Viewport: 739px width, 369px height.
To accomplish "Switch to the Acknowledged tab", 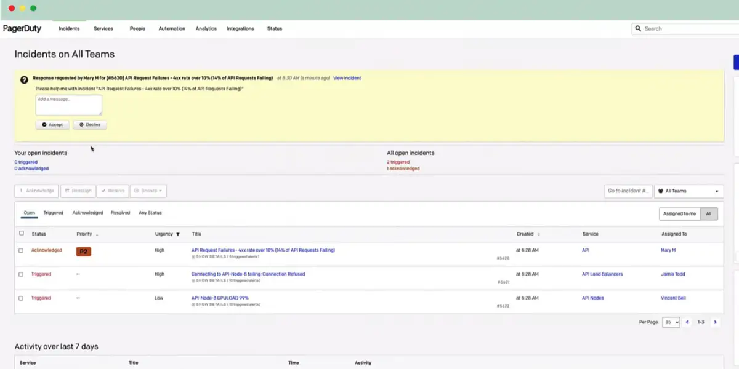I will (87, 213).
